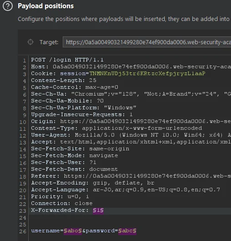The height and width of the screenshot is (241, 231).
Task: Click the 'Sec-Ch-Ua-Platform: "Windows"' line
Action: [x=84, y=108]
